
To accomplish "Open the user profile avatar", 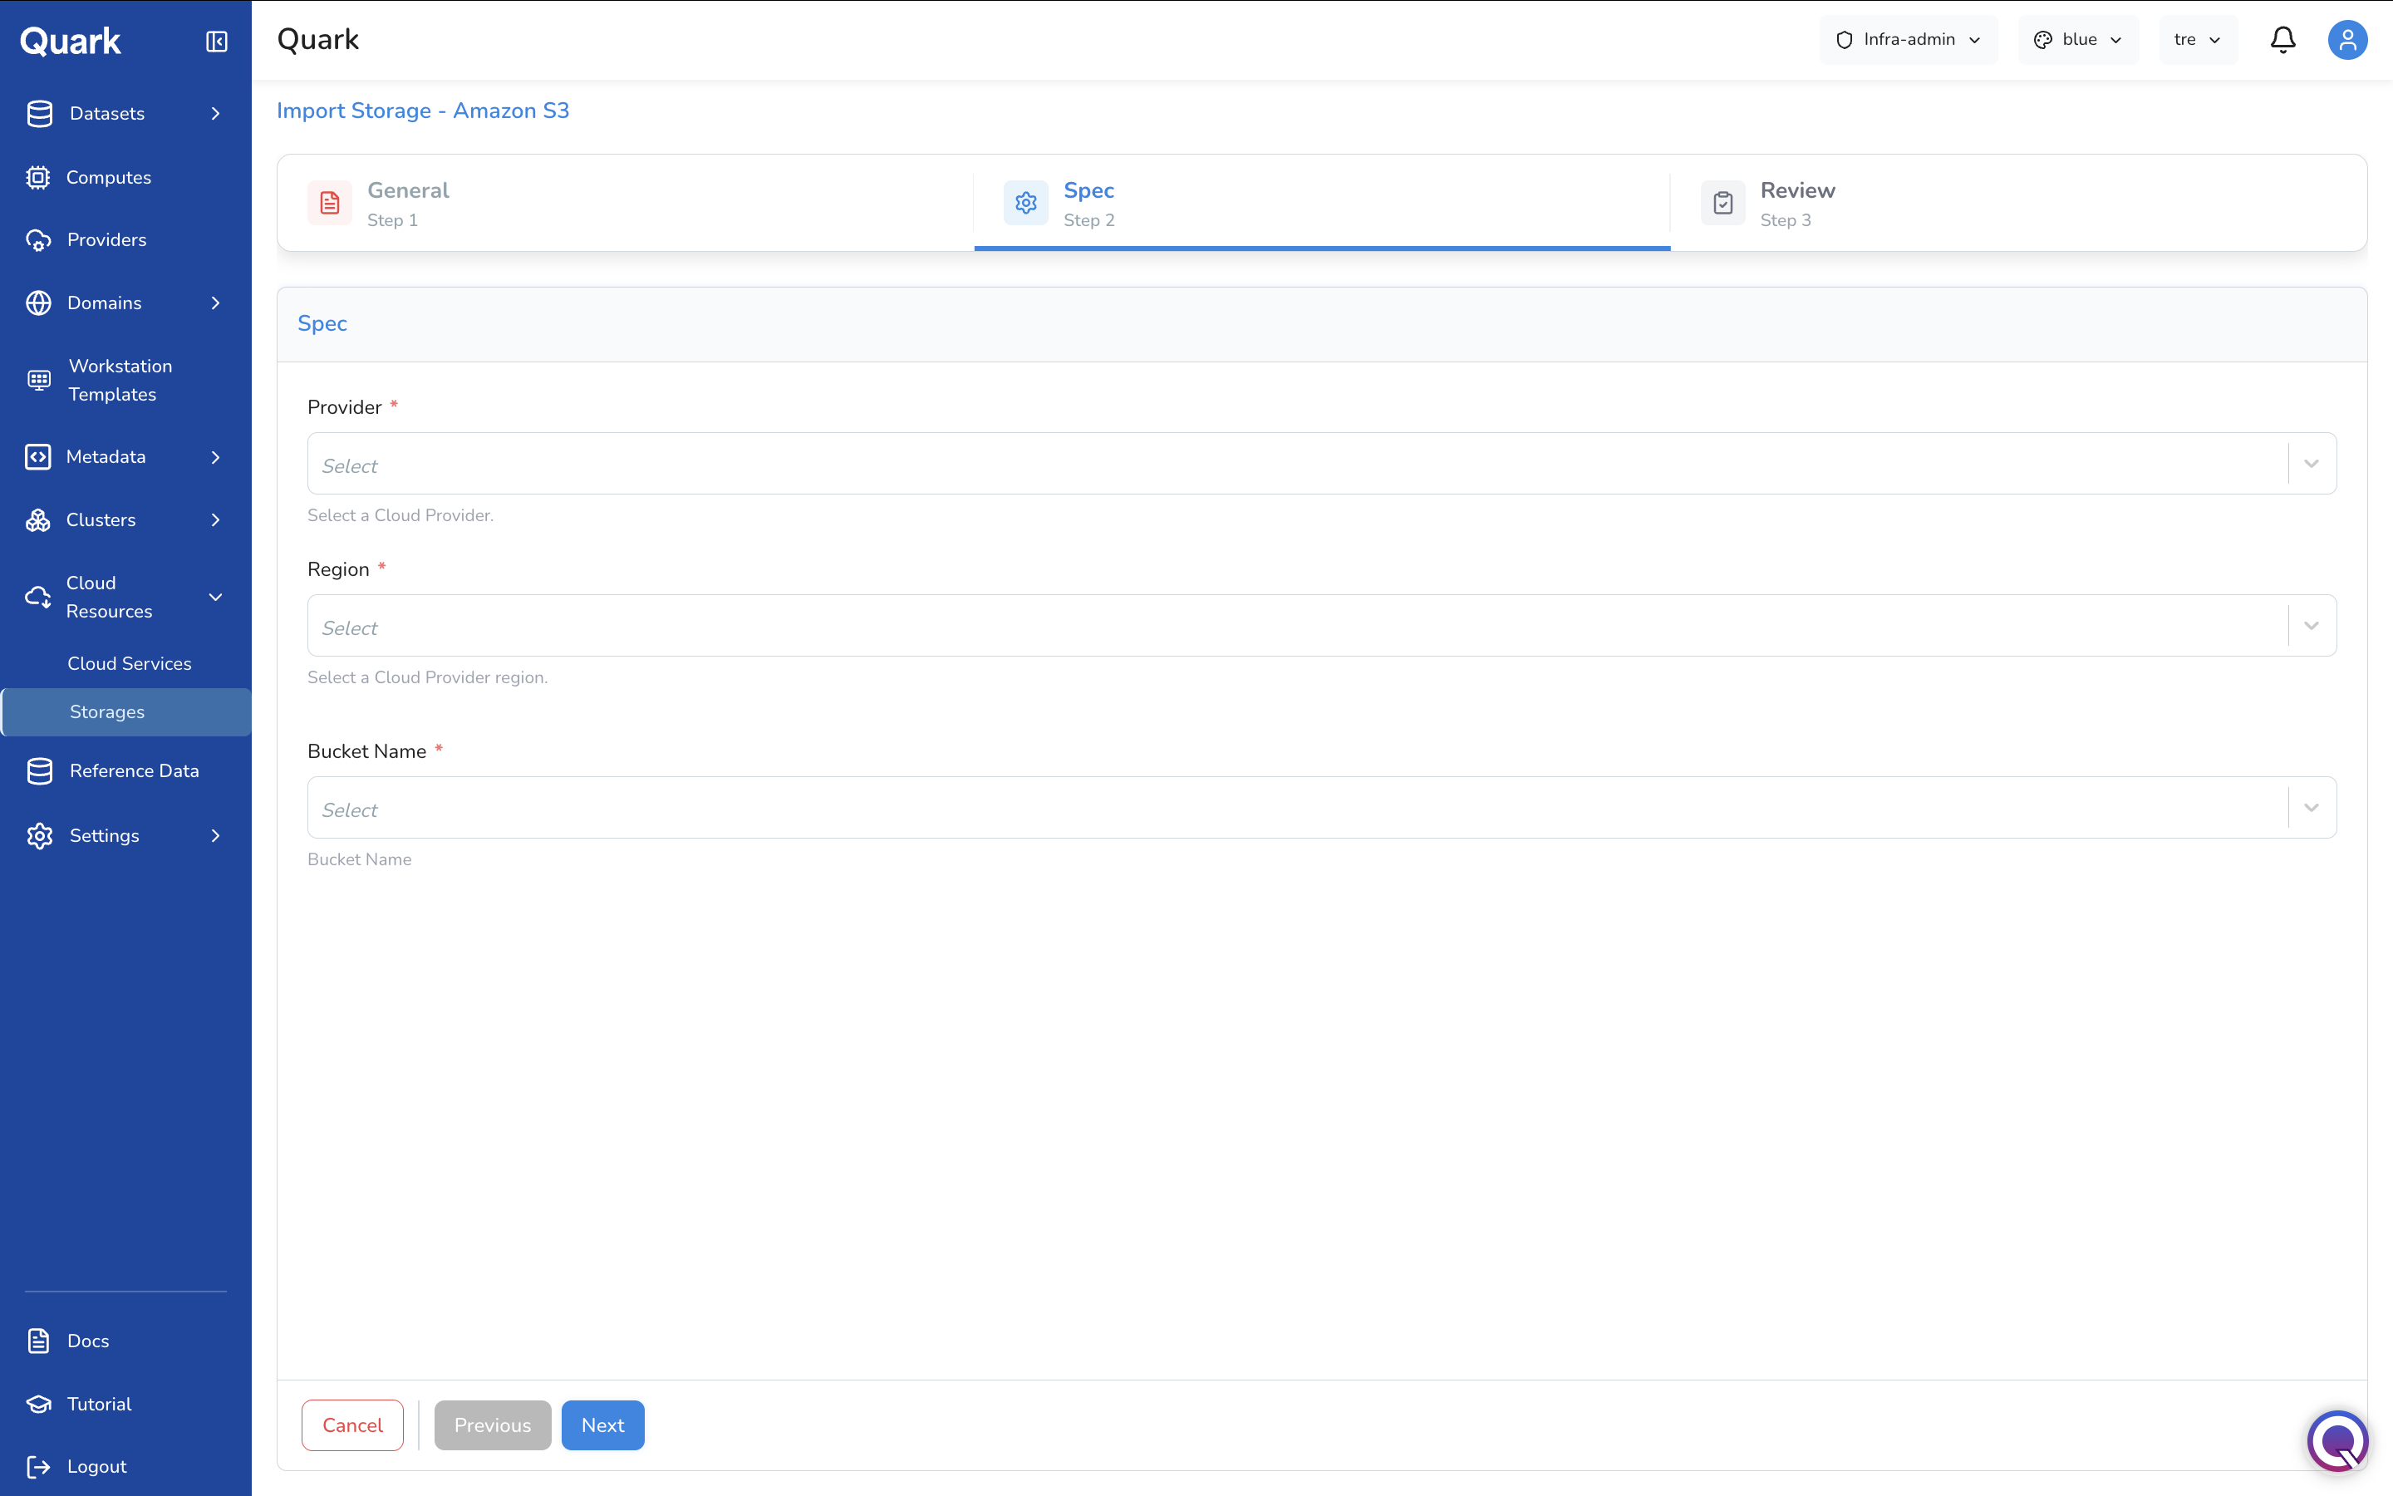I will [2347, 40].
